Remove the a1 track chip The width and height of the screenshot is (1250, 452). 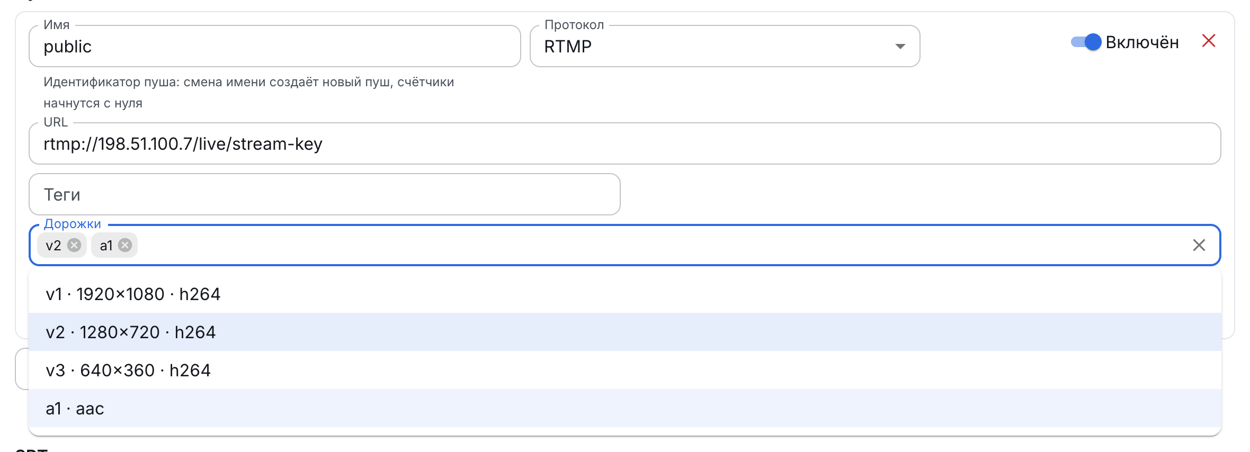[125, 245]
